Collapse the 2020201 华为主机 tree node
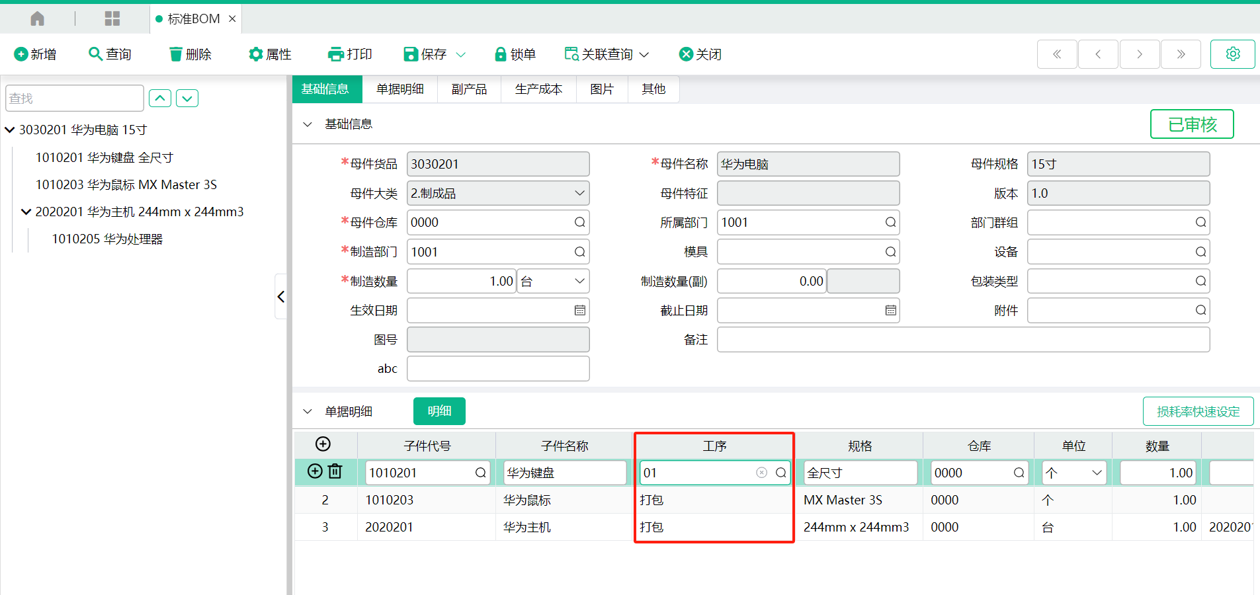Image resolution: width=1260 pixels, height=595 pixels. [26, 212]
